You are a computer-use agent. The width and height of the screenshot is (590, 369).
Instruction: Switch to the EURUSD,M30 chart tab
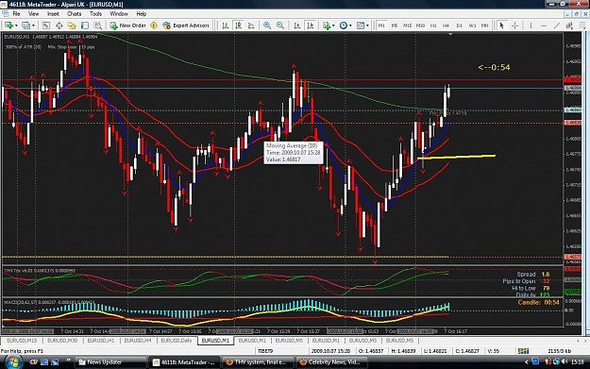coord(62,341)
